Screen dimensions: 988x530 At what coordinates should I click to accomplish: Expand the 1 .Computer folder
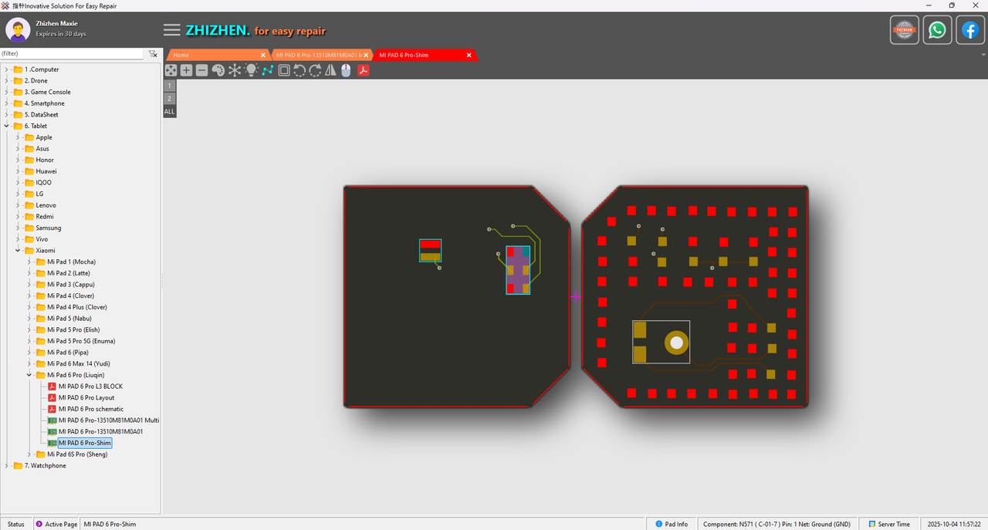pos(7,69)
